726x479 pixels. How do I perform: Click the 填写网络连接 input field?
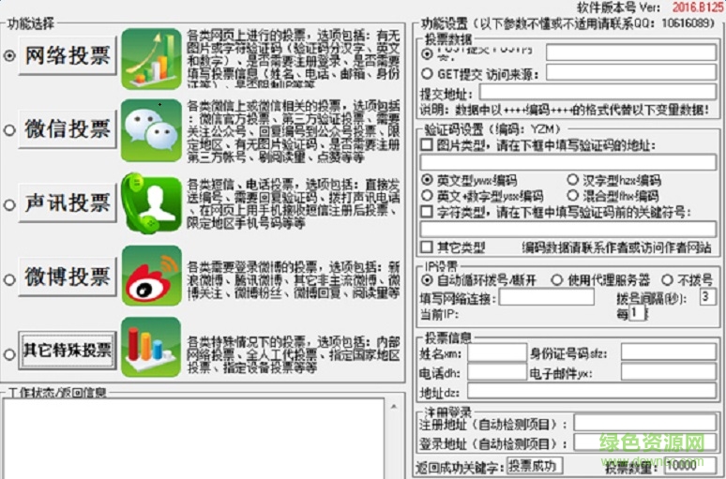coord(546,297)
